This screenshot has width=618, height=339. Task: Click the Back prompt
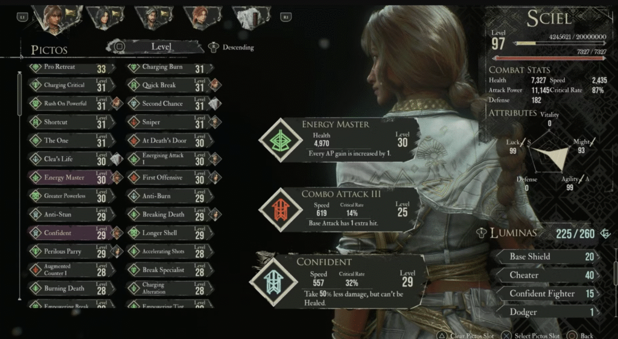tap(581, 335)
